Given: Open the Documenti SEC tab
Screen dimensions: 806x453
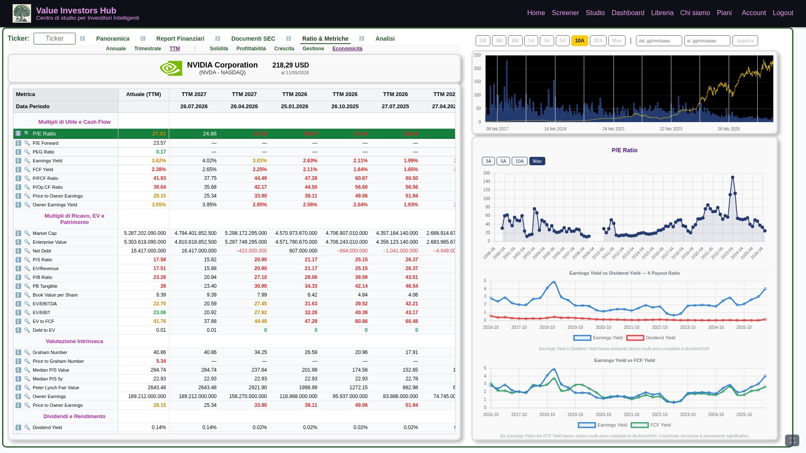Looking at the screenshot, I should [253, 39].
